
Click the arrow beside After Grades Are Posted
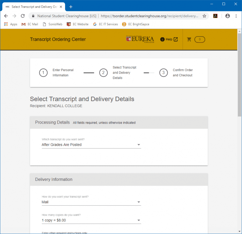pos(139,145)
